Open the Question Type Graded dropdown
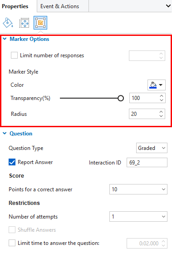Screen dimensions: 172x254 tap(152, 148)
